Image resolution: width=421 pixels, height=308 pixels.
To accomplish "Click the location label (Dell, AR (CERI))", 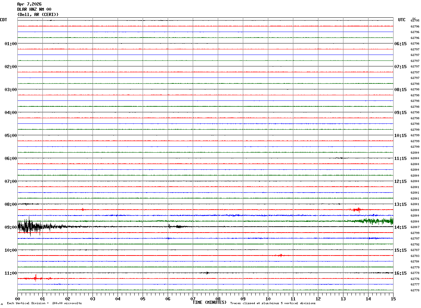I will tap(38, 15).
